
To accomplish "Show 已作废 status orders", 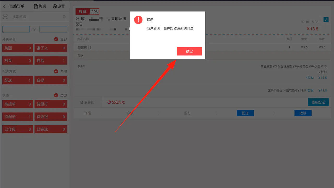I will (17, 129).
